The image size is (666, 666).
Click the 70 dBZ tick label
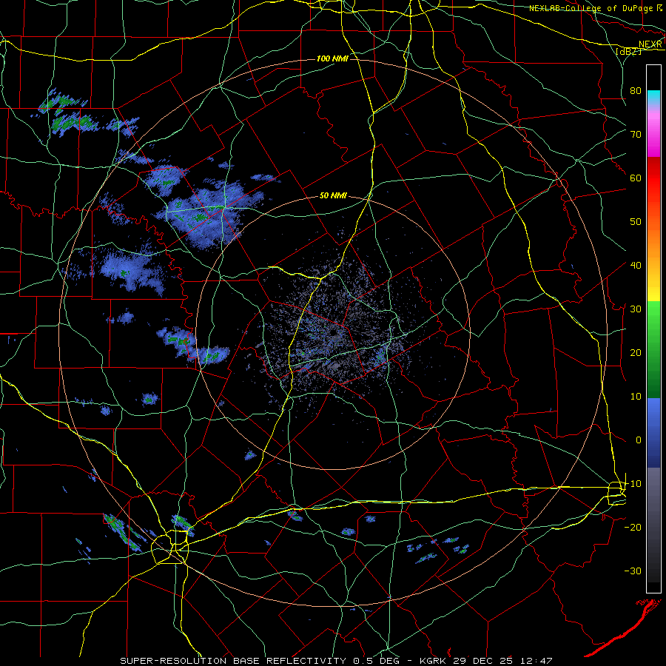point(636,134)
